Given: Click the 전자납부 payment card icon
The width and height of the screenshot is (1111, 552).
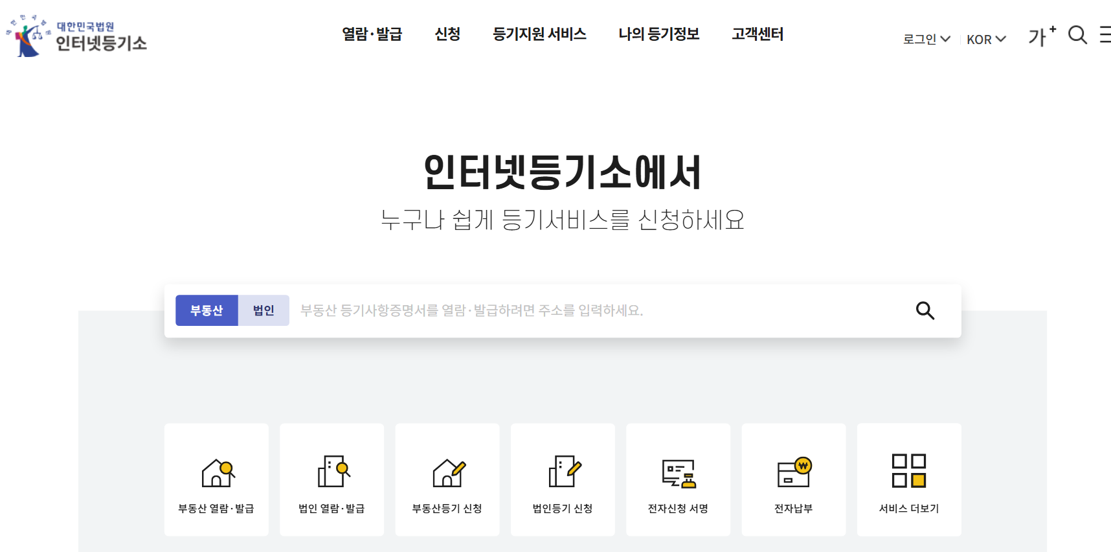Looking at the screenshot, I should pos(794,472).
